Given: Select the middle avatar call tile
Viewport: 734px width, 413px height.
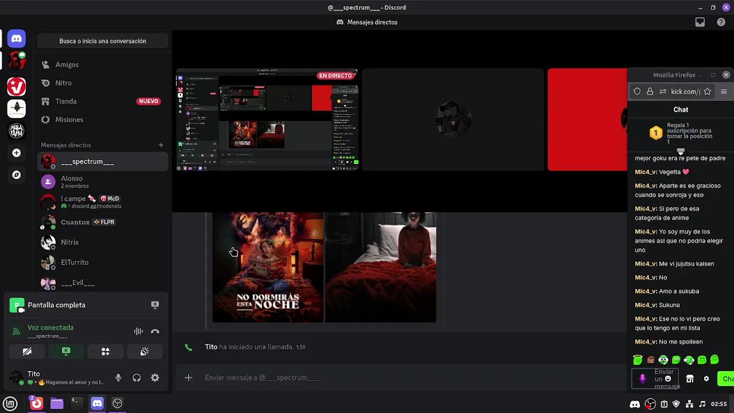Looking at the screenshot, I should click(x=453, y=120).
